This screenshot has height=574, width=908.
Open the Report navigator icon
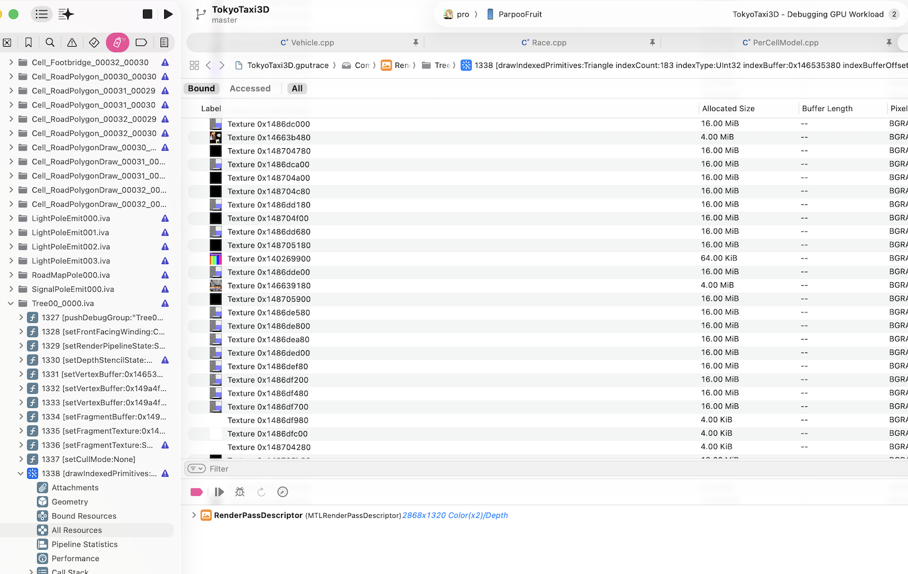164,43
